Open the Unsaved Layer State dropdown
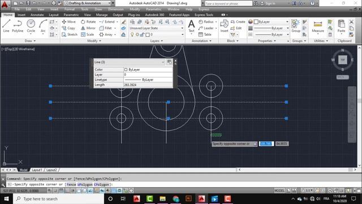The image size is (362, 204). click(x=157, y=28)
